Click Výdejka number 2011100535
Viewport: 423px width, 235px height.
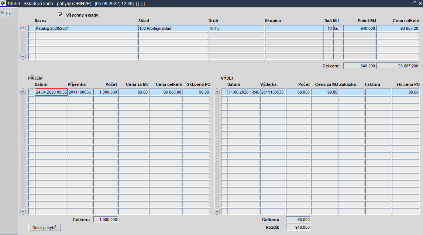(273, 92)
